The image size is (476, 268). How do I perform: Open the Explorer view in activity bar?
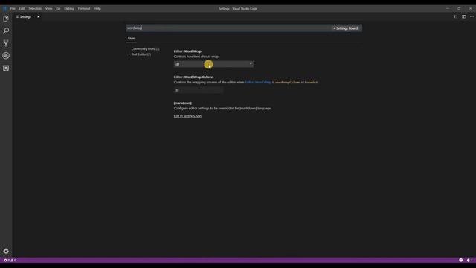click(6, 19)
